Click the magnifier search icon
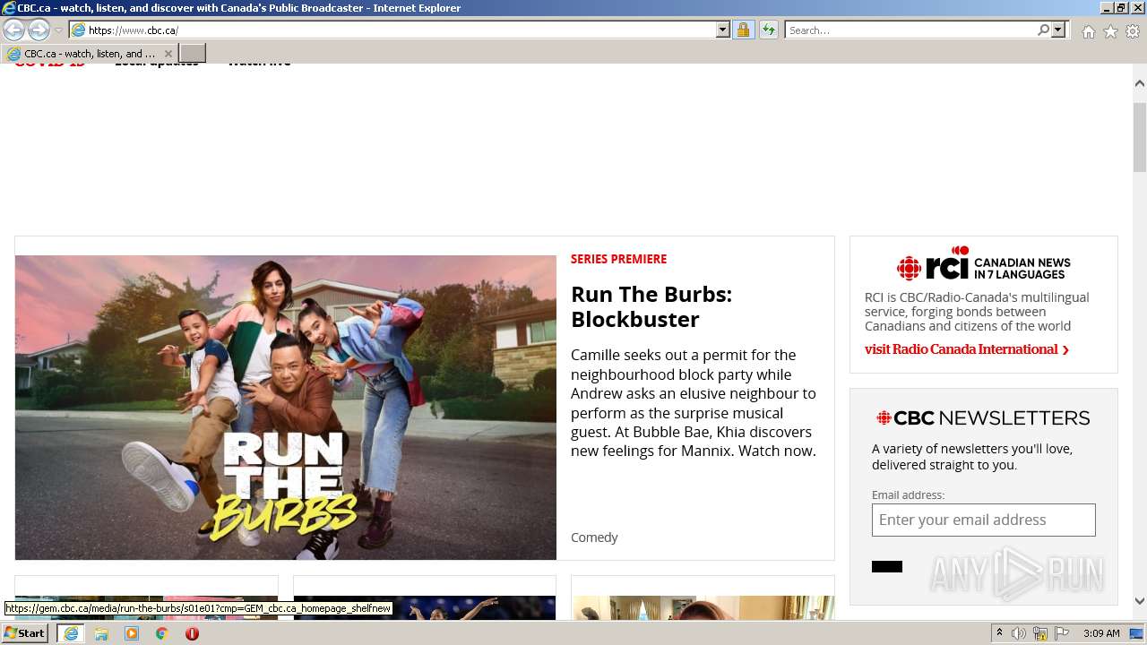The height and width of the screenshot is (645, 1147). pyautogui.click(x=1043, y=30)
